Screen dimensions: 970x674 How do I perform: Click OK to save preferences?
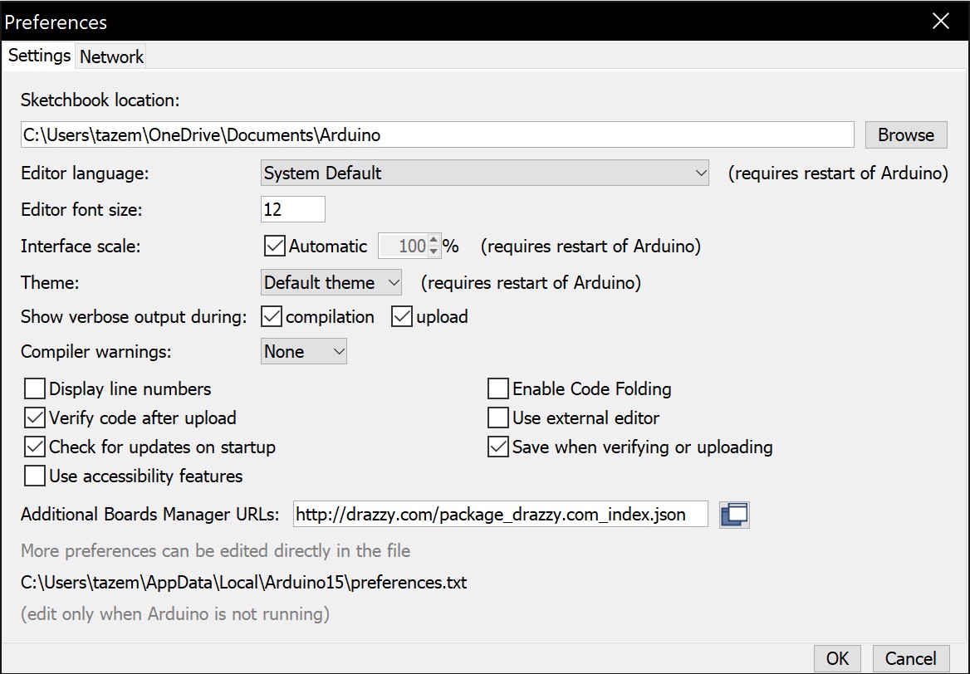(837, 658)
